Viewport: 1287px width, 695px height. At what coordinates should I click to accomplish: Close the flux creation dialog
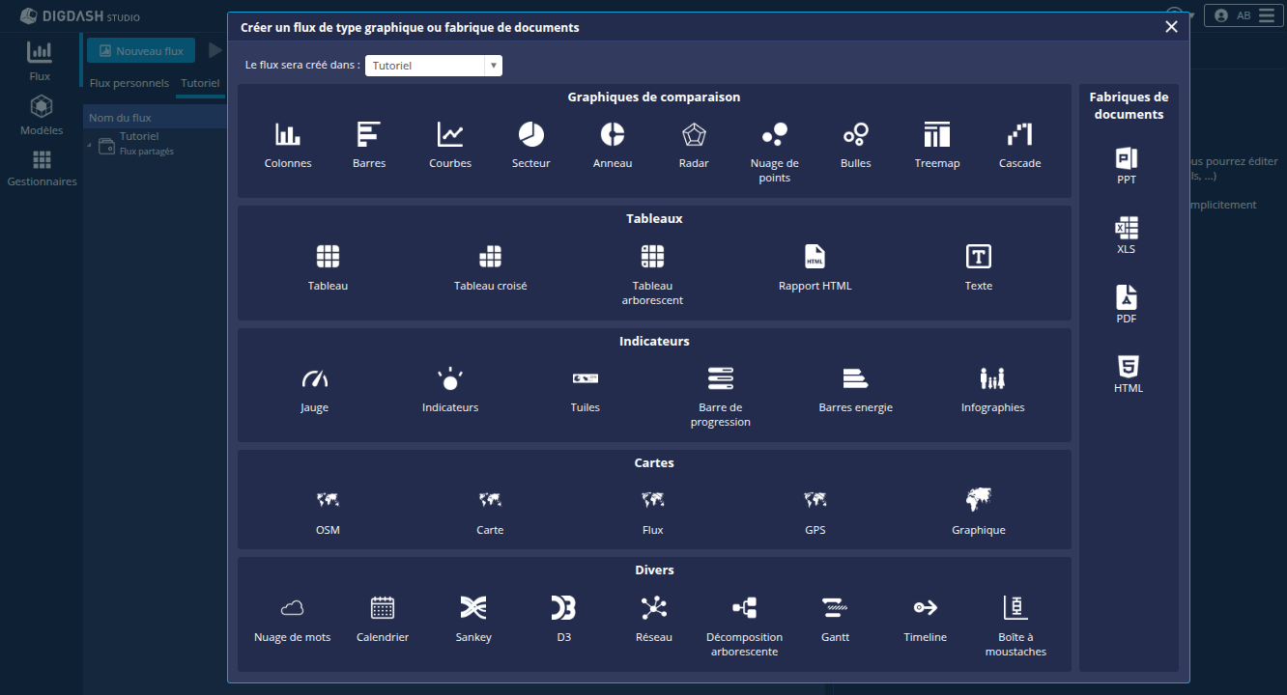click(x=1171, y=27)
